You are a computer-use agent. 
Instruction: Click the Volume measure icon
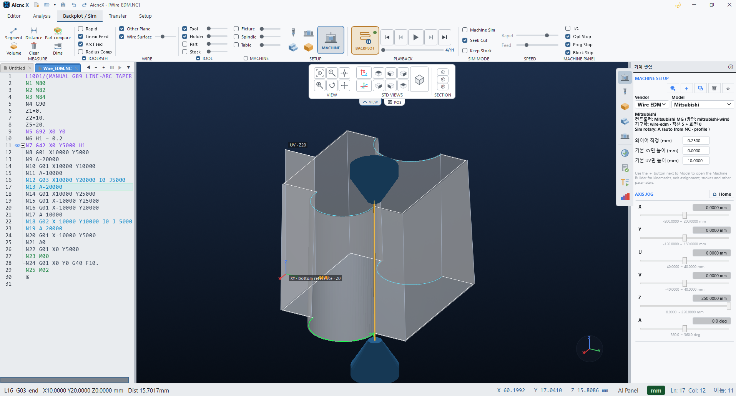14,49
